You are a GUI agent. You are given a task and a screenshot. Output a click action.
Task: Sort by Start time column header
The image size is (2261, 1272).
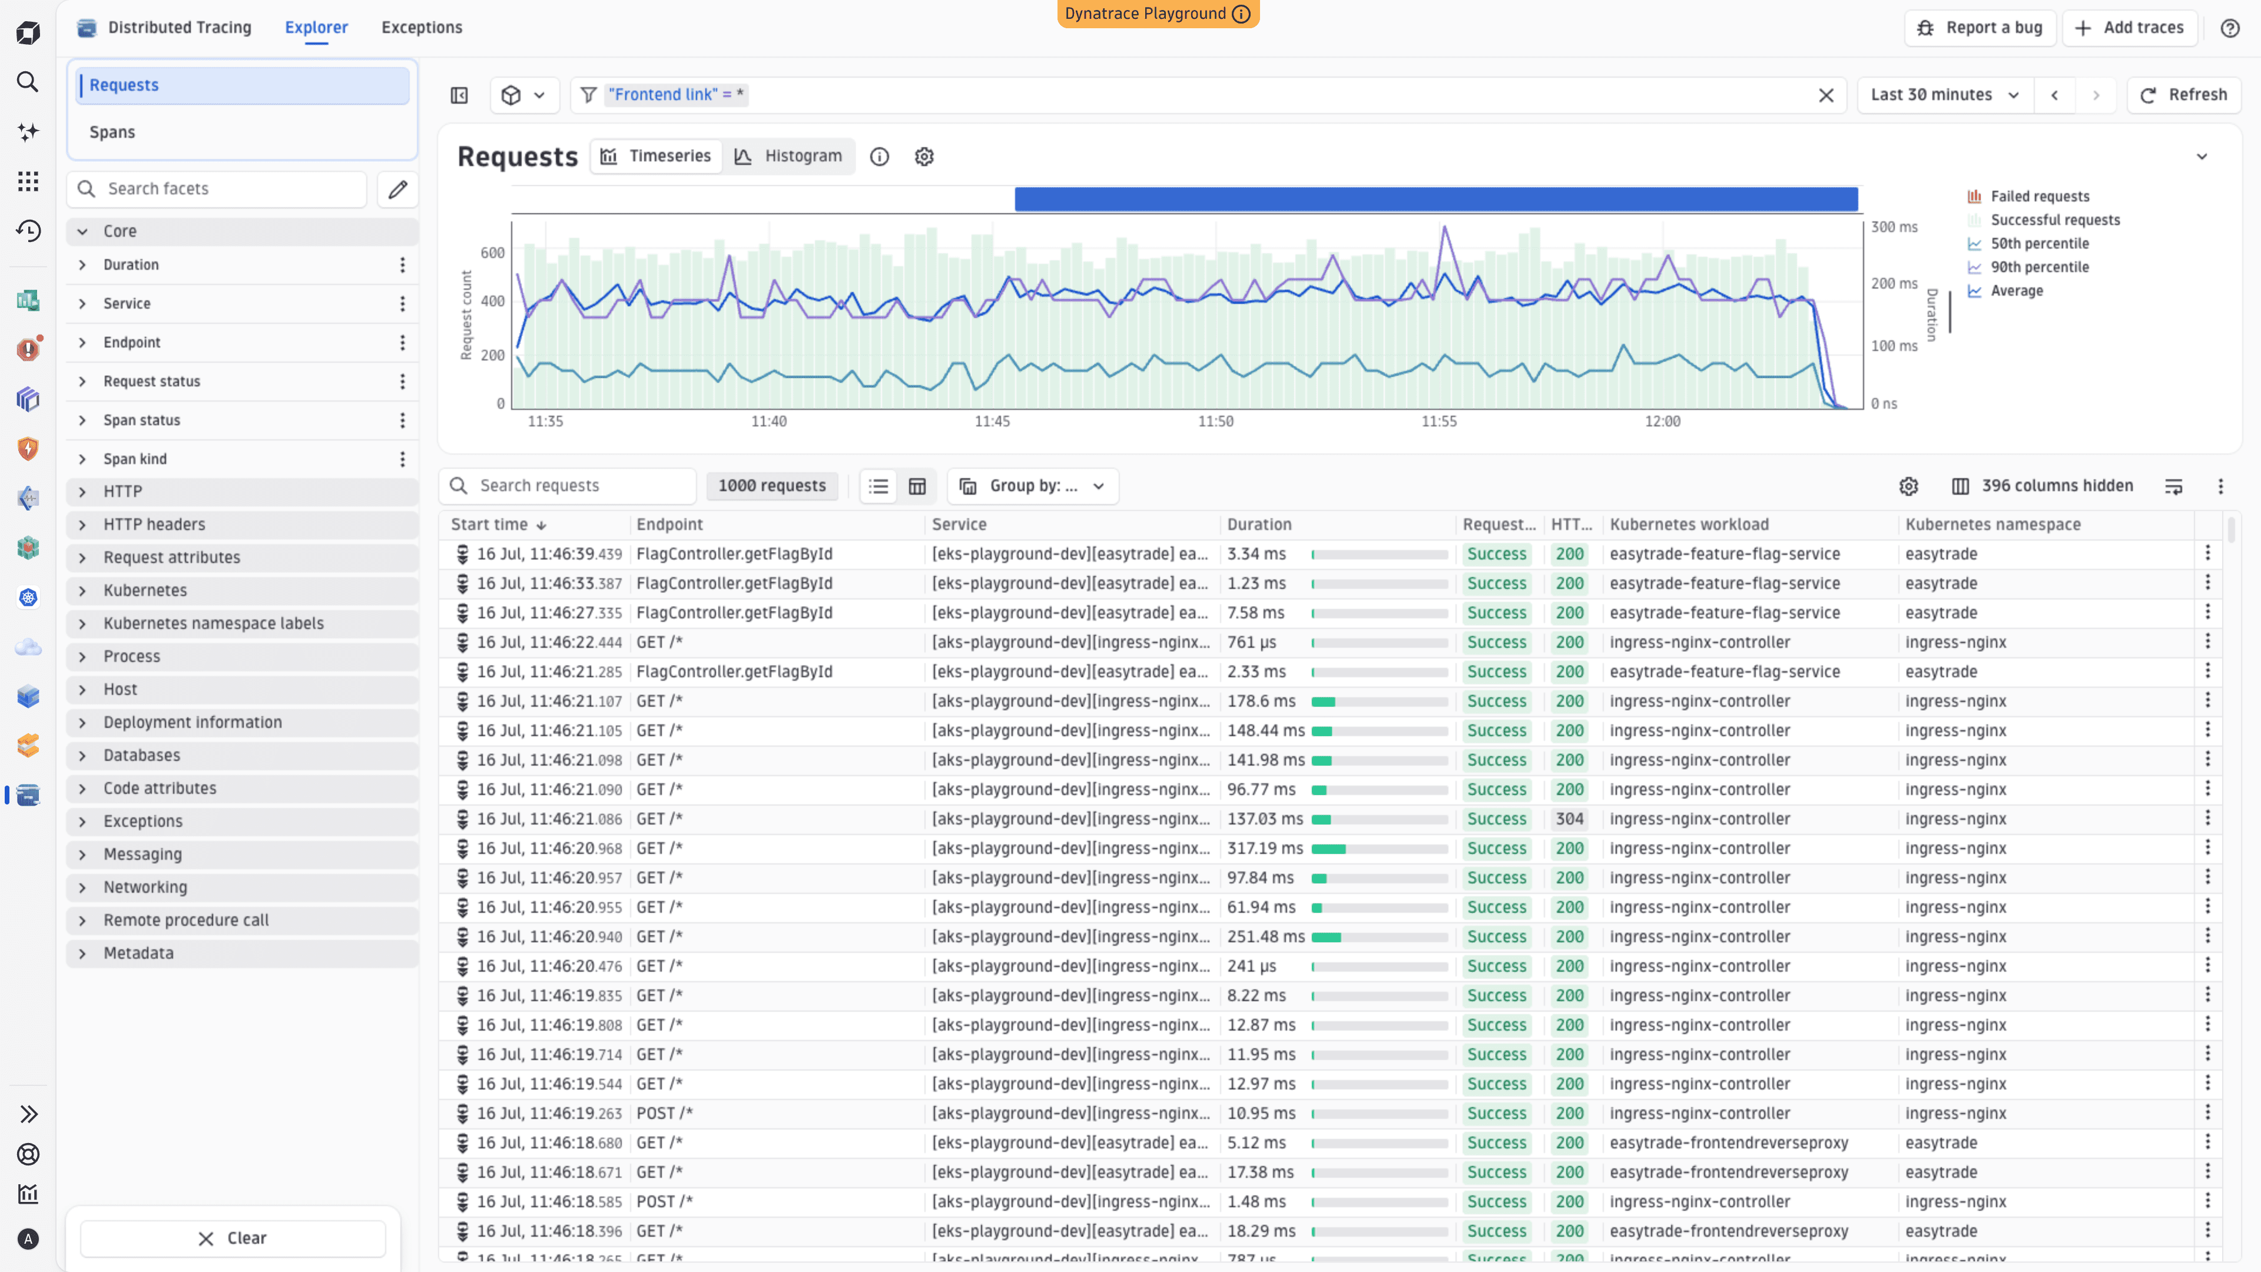[x=499, y=525]
